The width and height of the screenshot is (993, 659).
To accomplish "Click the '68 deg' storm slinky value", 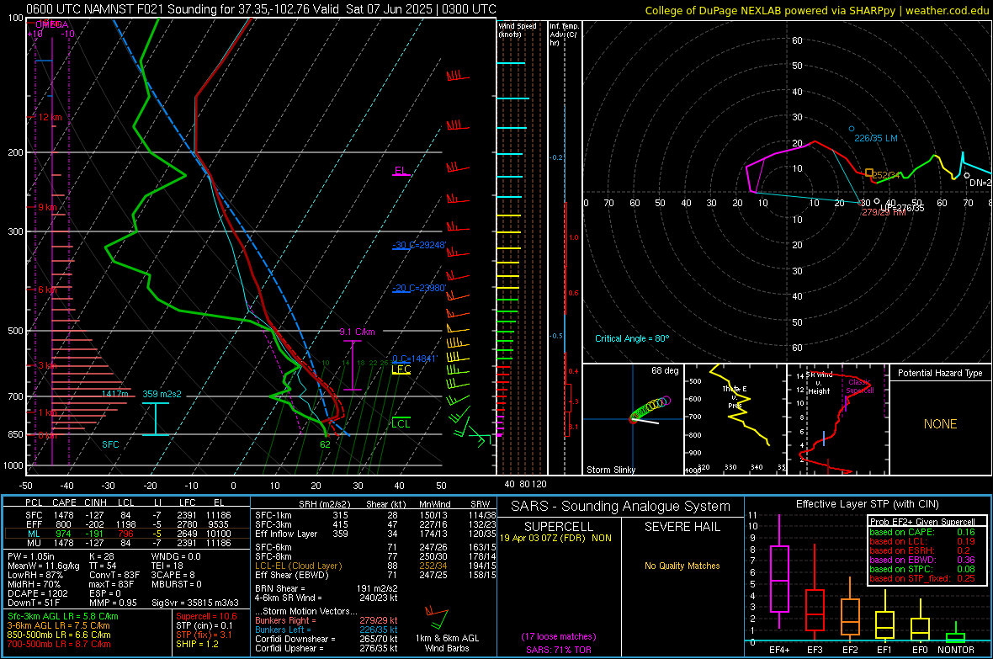I will click(665, 370).
